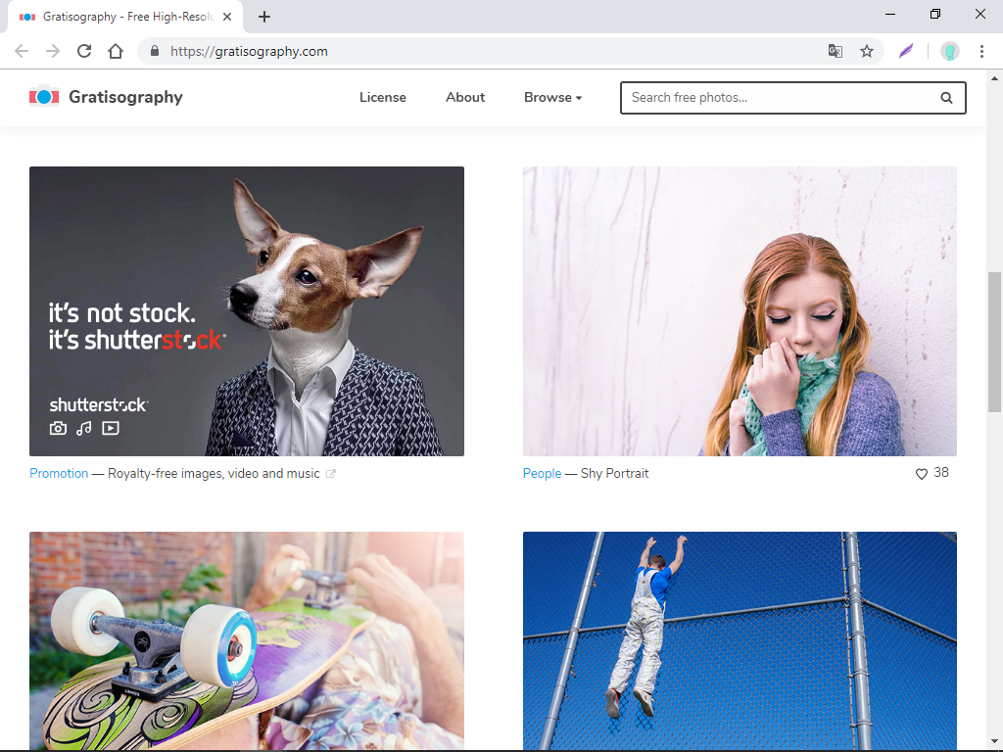Viewport: 1003px width, 752px height.
Task: Open the Shutterstock dog ad image
Action: point(247,311)
